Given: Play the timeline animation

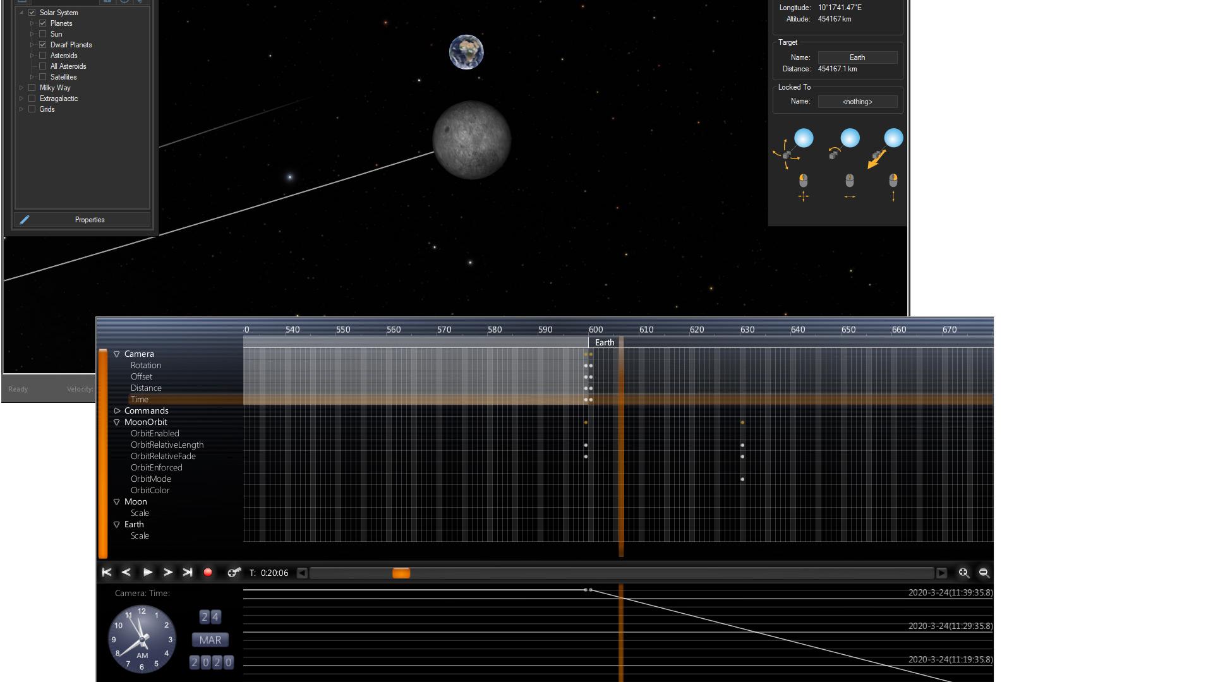Looking at the screenshot, I should click(147, 572).
